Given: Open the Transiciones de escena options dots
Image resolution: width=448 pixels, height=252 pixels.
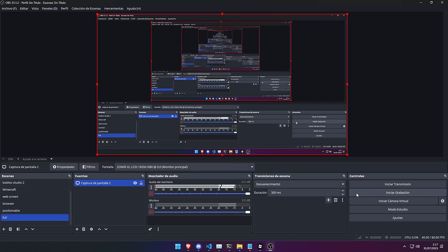Looking at the screenshot, I should point(343,200).
